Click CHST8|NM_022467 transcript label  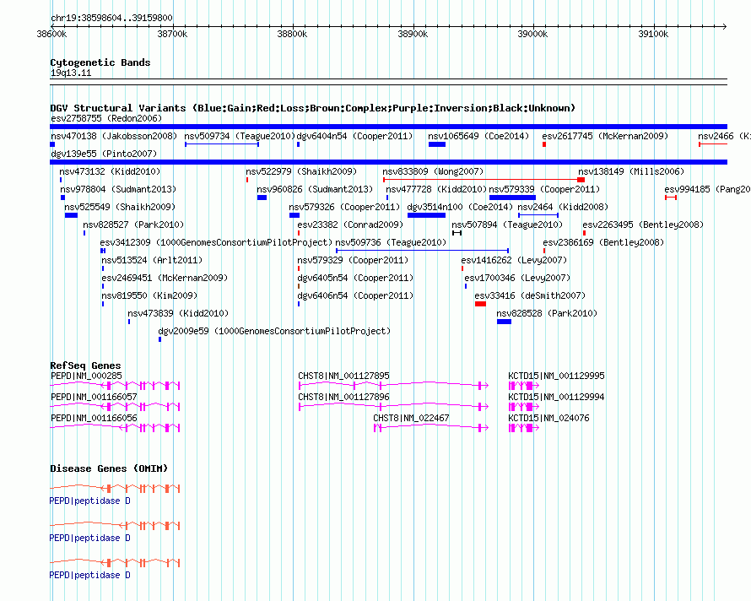[x=411, y=419]
